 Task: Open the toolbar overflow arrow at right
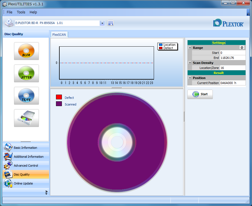[x=248, y=12]
